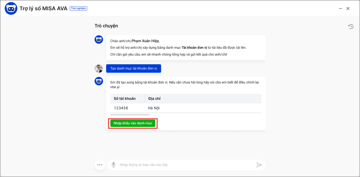Click the MISA AVA logo in header
360x177 pixels.
pyautogui.click(x=11, y=8)
